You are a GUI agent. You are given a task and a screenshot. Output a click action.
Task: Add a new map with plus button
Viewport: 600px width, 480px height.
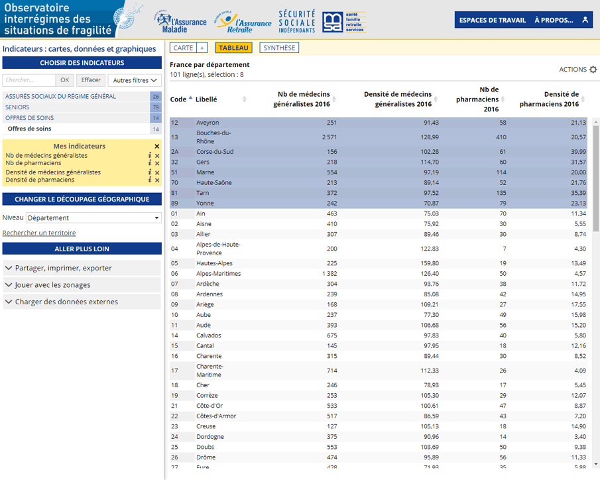tap(202, 48)
